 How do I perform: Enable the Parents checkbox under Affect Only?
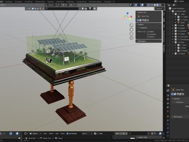tap(148, 37)
